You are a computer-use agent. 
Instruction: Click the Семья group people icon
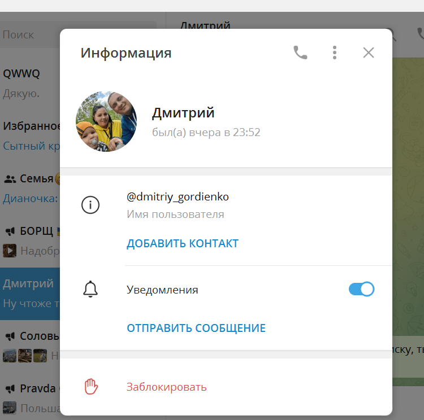coord(10,179)
